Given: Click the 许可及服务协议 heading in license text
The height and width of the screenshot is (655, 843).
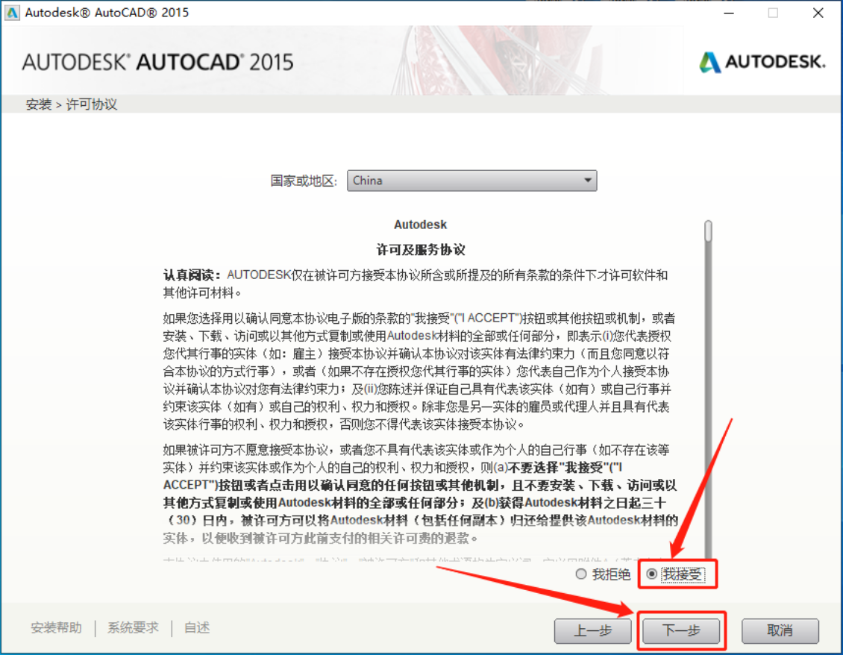Looking at the screenshot, I should click(x=421, y=249).
